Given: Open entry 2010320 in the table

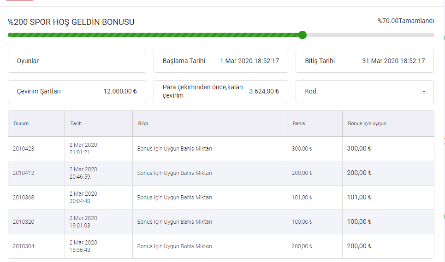Looking at the screenshot, I should click(24, 222).
